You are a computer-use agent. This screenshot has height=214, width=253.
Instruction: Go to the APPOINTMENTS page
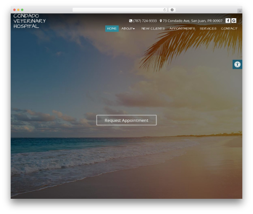182,28
